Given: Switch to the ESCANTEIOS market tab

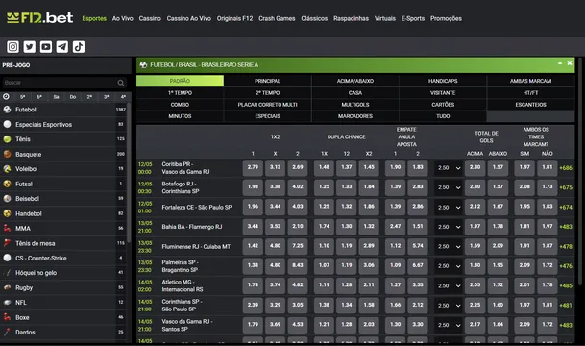Looking at the screenshot, I should tap(530, 105).
